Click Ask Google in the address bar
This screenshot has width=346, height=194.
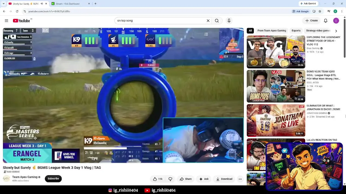pyautogui.click(x=300, y=11)
